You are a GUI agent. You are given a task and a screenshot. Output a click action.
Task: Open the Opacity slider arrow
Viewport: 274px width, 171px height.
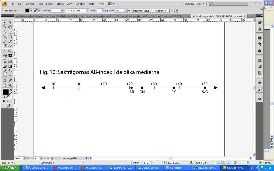(x=126, y=11)
